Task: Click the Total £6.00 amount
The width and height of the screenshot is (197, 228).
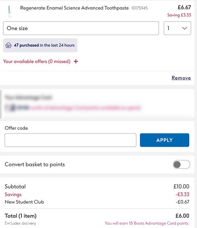Action: (182, 216)
